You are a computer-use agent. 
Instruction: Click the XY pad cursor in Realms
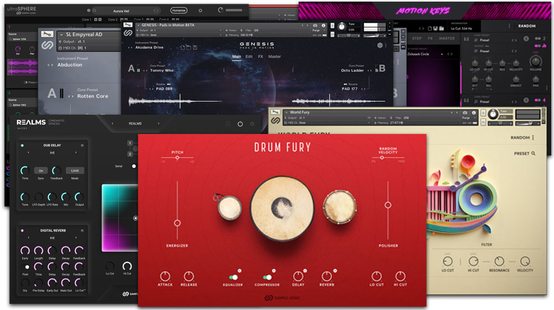coord(135,218)
